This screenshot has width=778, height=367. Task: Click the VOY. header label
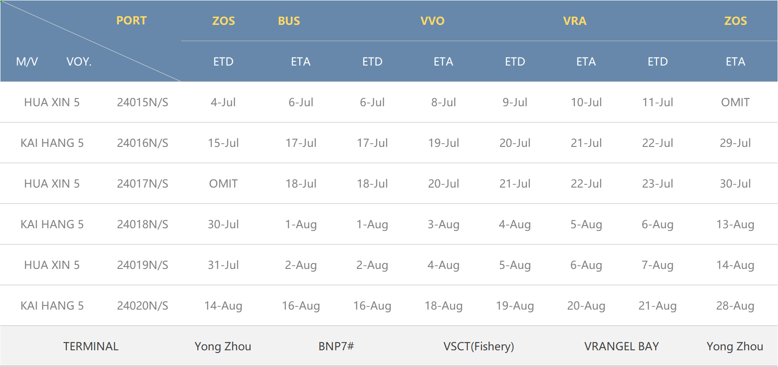click(x=79, y=61)
